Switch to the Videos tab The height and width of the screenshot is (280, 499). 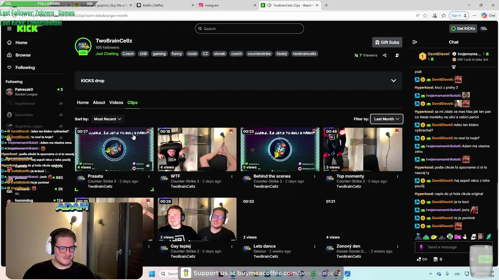[x=116, y=102]
